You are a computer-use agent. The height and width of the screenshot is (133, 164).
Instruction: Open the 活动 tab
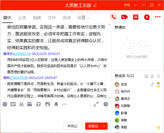point(66,18)
